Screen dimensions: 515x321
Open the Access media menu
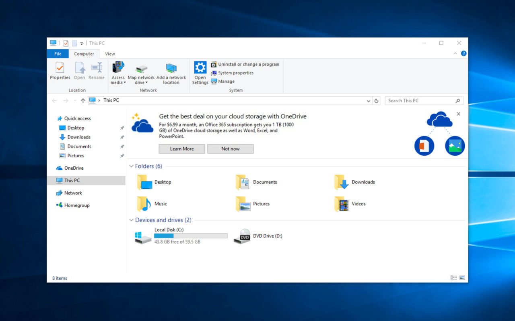pos(118,73)
